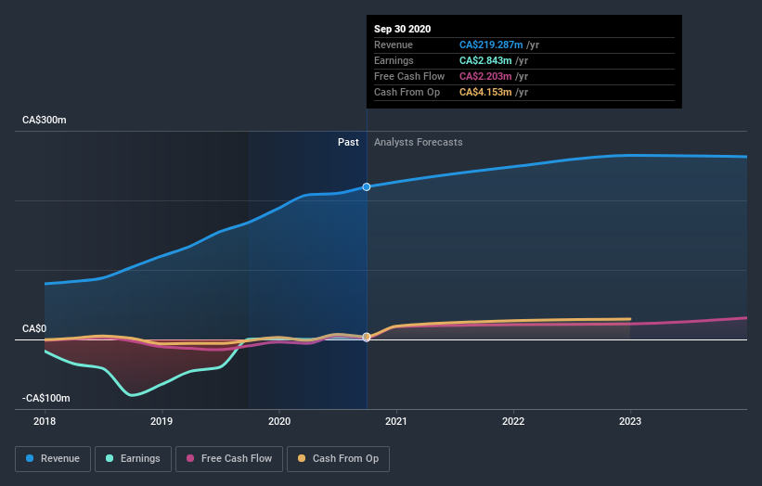Click the blue Revenue data point marker
762x486 pixels.
[367, 187]
